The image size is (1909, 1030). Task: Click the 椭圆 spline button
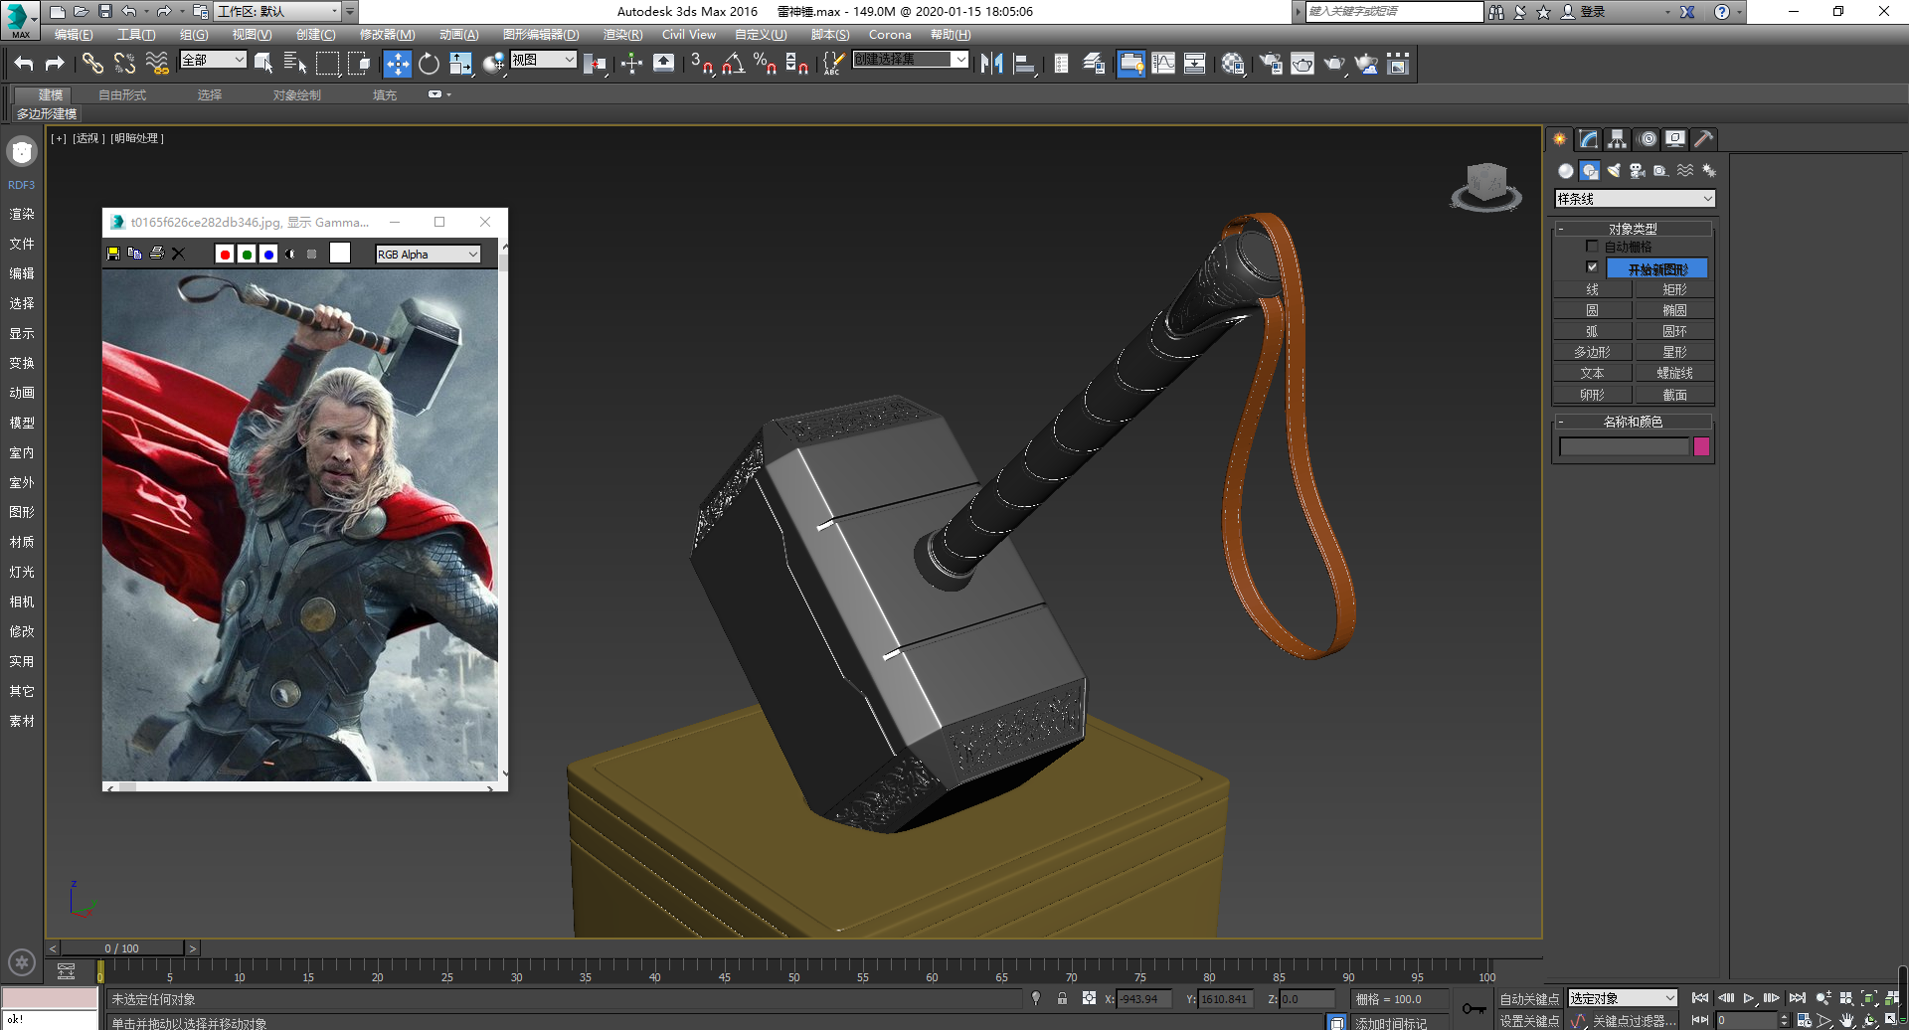[1674, 310]
